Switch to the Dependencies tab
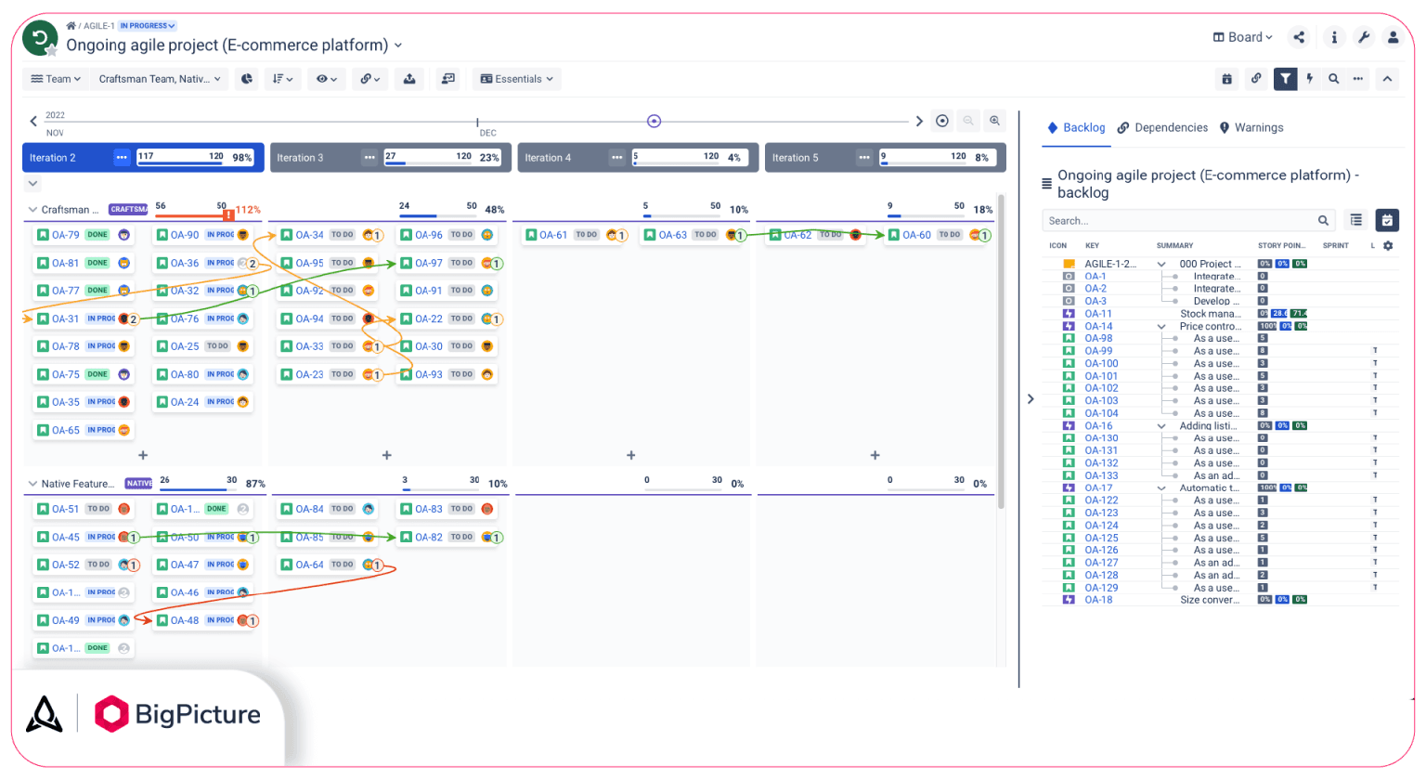Image resolution: width=1426 pixels, height=780 pixels. (x=1163, y=128)
